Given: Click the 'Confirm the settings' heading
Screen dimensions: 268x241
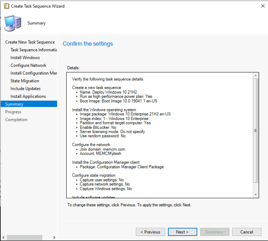Looking at the screenshot, I should tap(88, 44).
